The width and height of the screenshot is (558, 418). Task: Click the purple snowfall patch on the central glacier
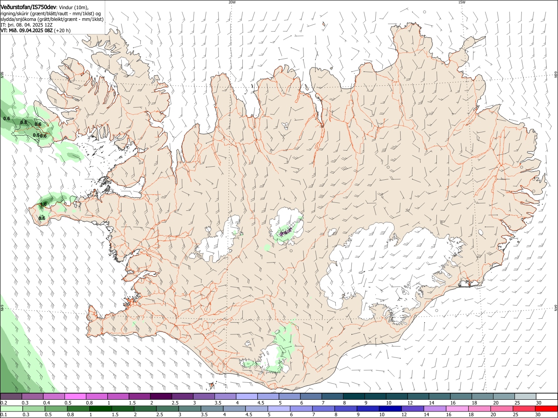point(286,233)
